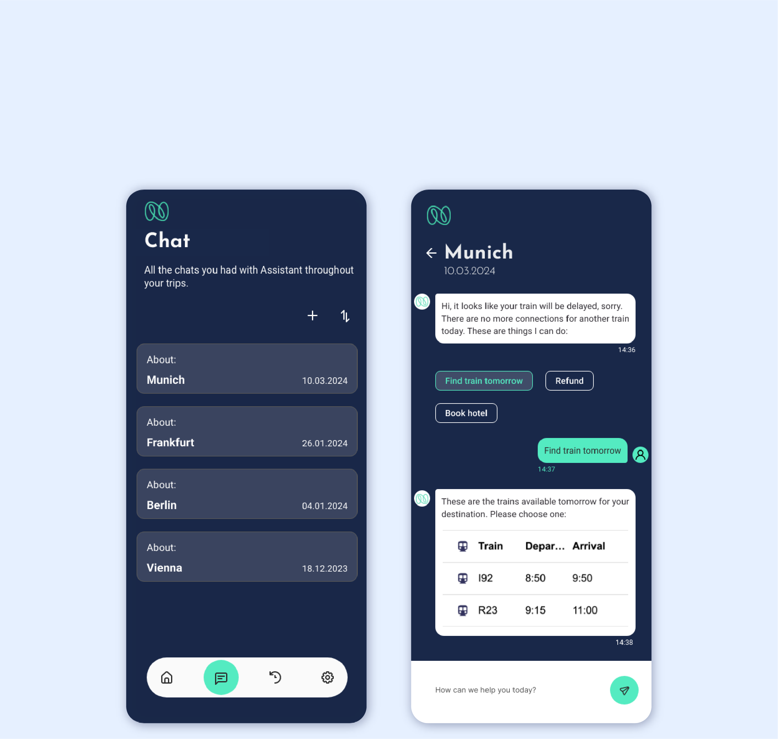The height and width of the screenshot is (739, 778).
Task: Tap the sort/filter icon on Chat list
Action: (345, 316)
